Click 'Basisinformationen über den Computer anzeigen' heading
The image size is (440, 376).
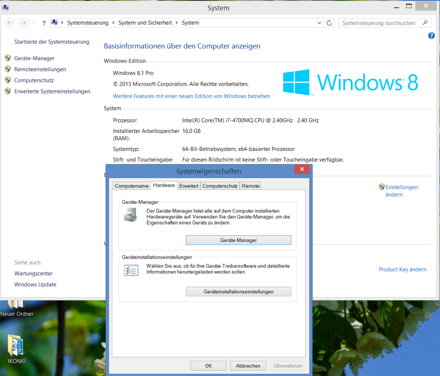tap(182, 46)
